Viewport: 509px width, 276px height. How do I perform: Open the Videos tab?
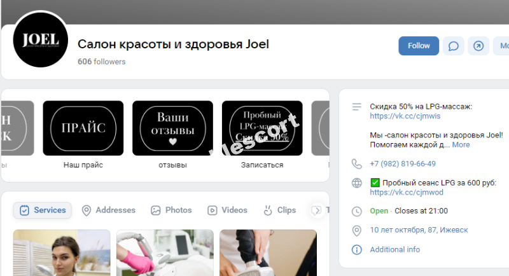click(x=228, y=210)
